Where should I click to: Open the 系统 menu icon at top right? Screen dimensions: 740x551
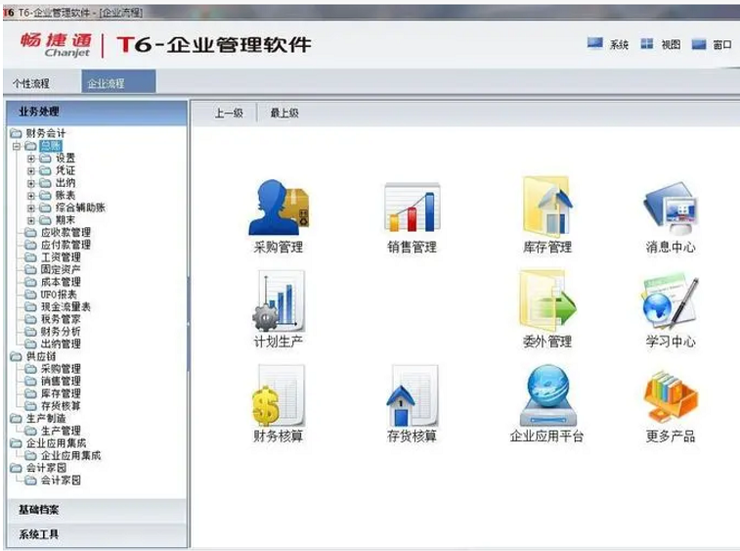[x=594, y=43]
